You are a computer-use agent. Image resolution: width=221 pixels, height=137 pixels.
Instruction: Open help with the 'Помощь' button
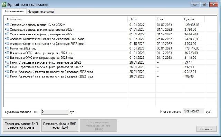206,129
